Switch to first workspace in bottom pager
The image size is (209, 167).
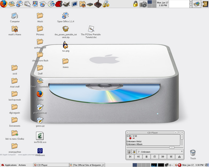coord(135,165)
